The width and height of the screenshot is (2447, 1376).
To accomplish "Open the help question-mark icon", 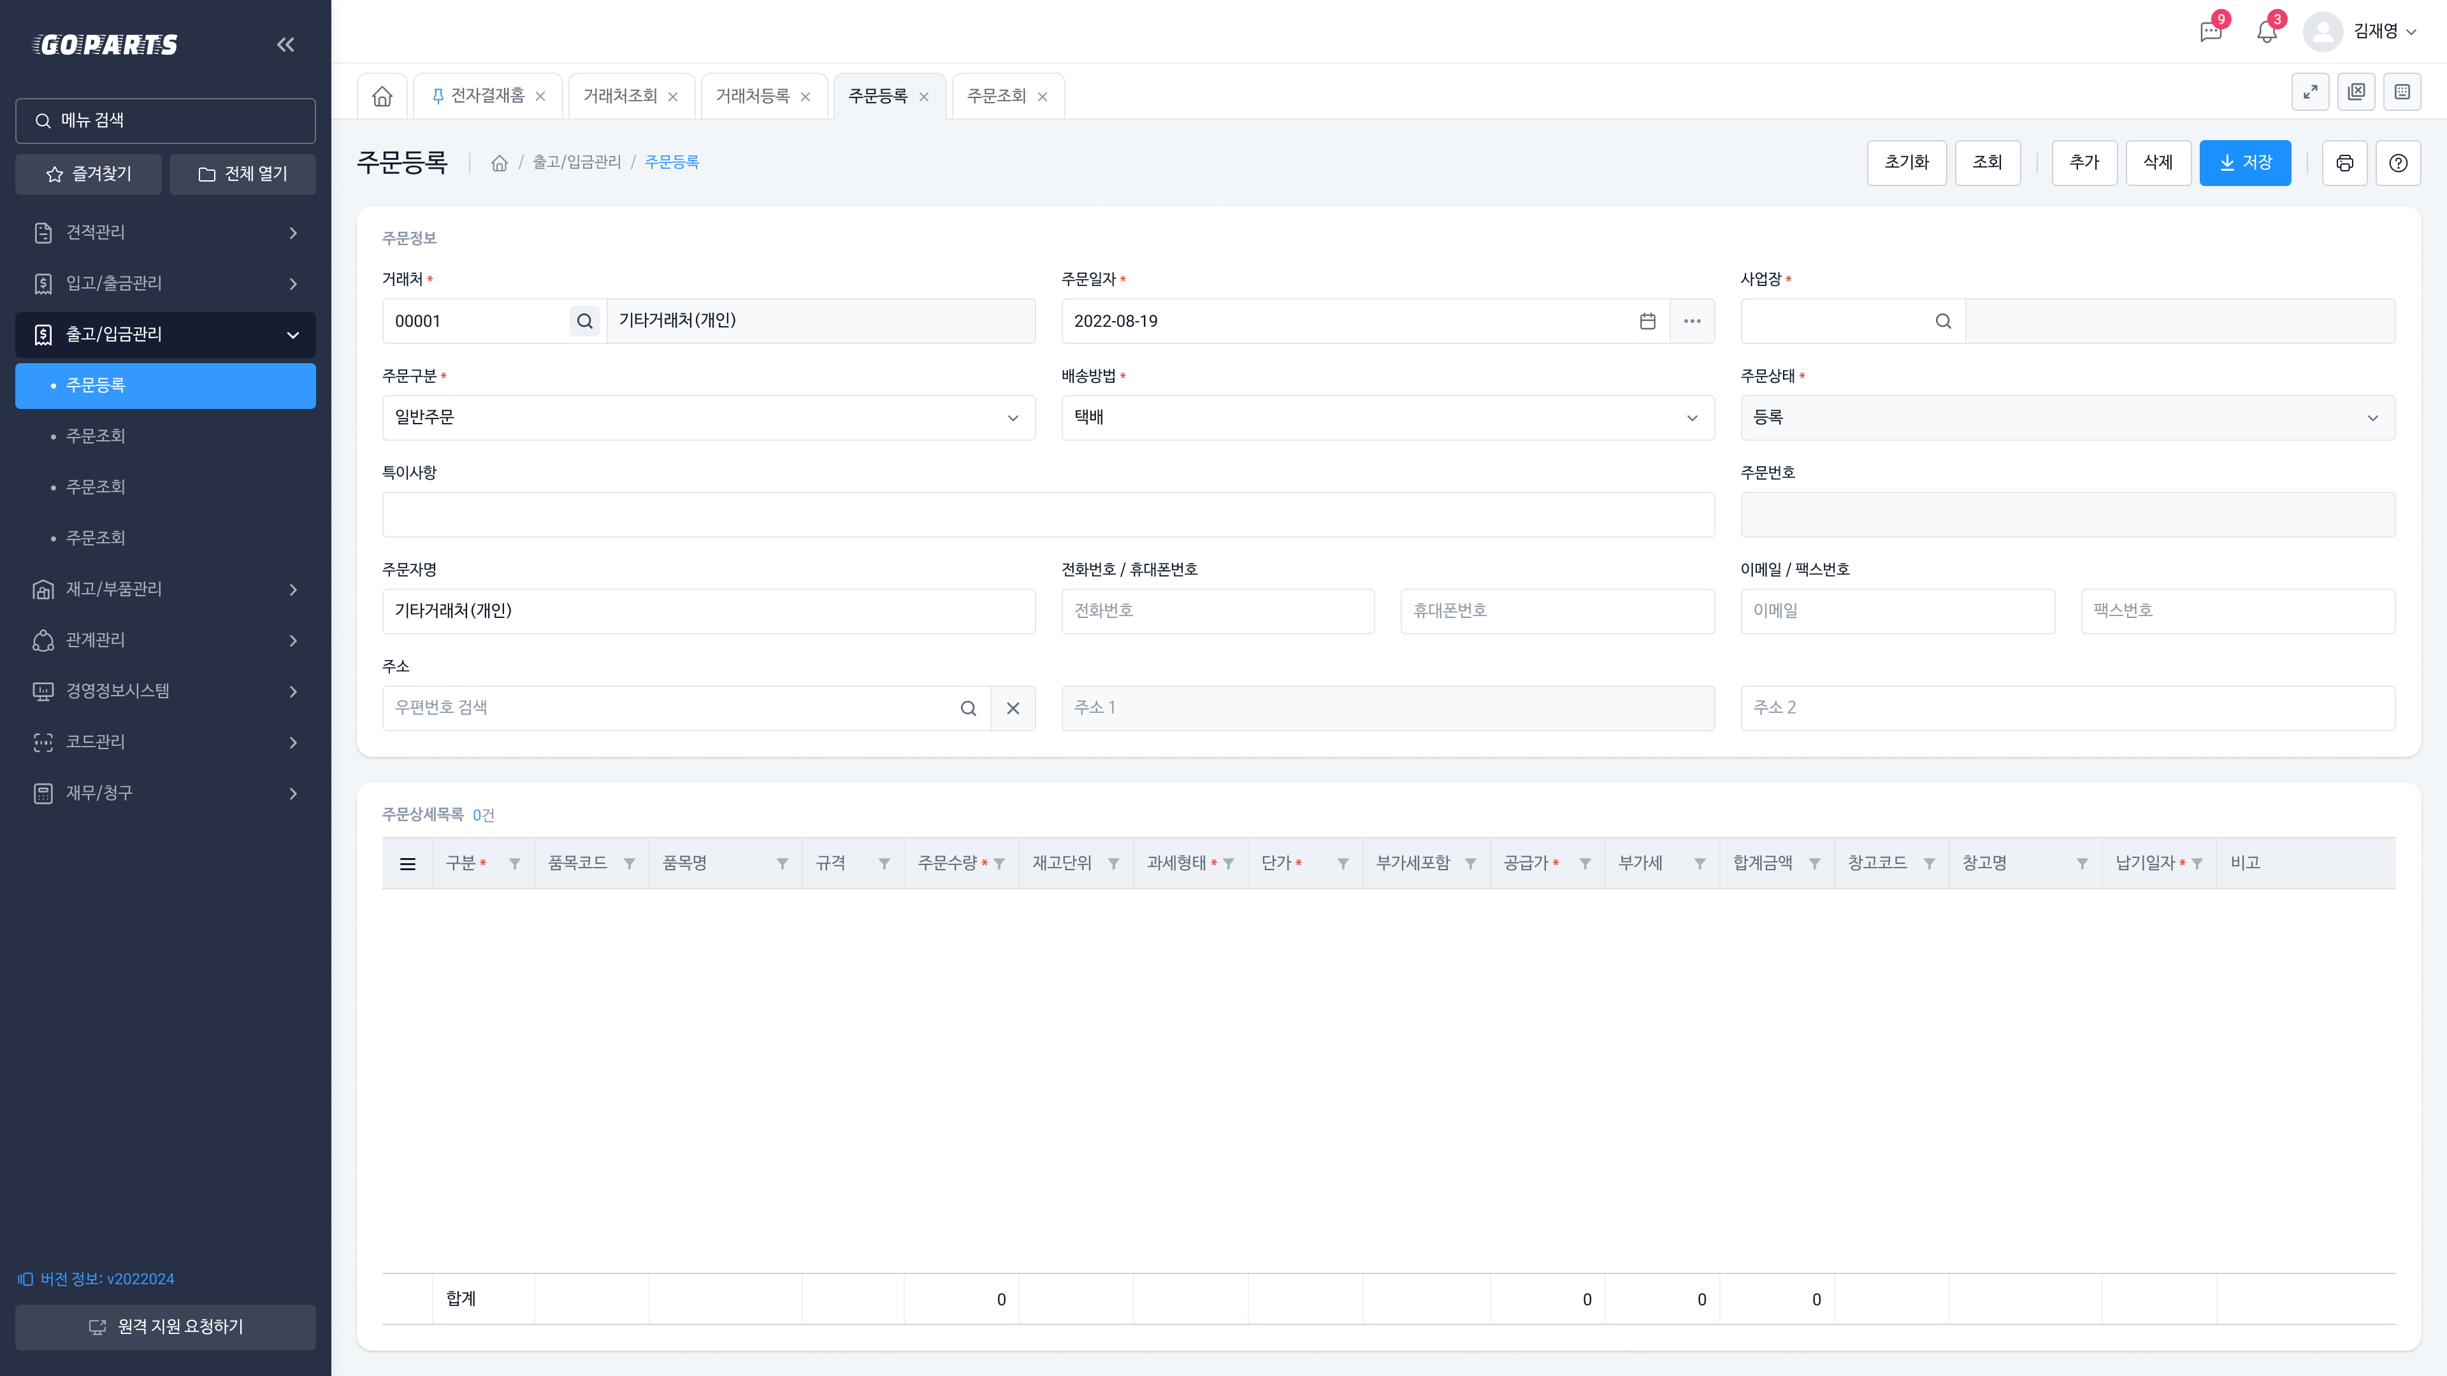I will pyautogui.click(x=2397, y=163).
